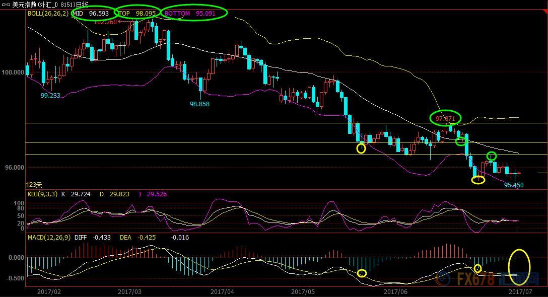548x297 pixels.
Task: Click the 2017/02 date marker
Action: click(x=49, y=291)
